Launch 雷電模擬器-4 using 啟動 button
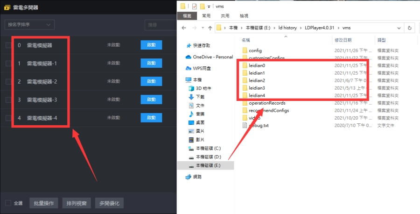Viewport: 420px width, 214px height. tap(151, 117)
